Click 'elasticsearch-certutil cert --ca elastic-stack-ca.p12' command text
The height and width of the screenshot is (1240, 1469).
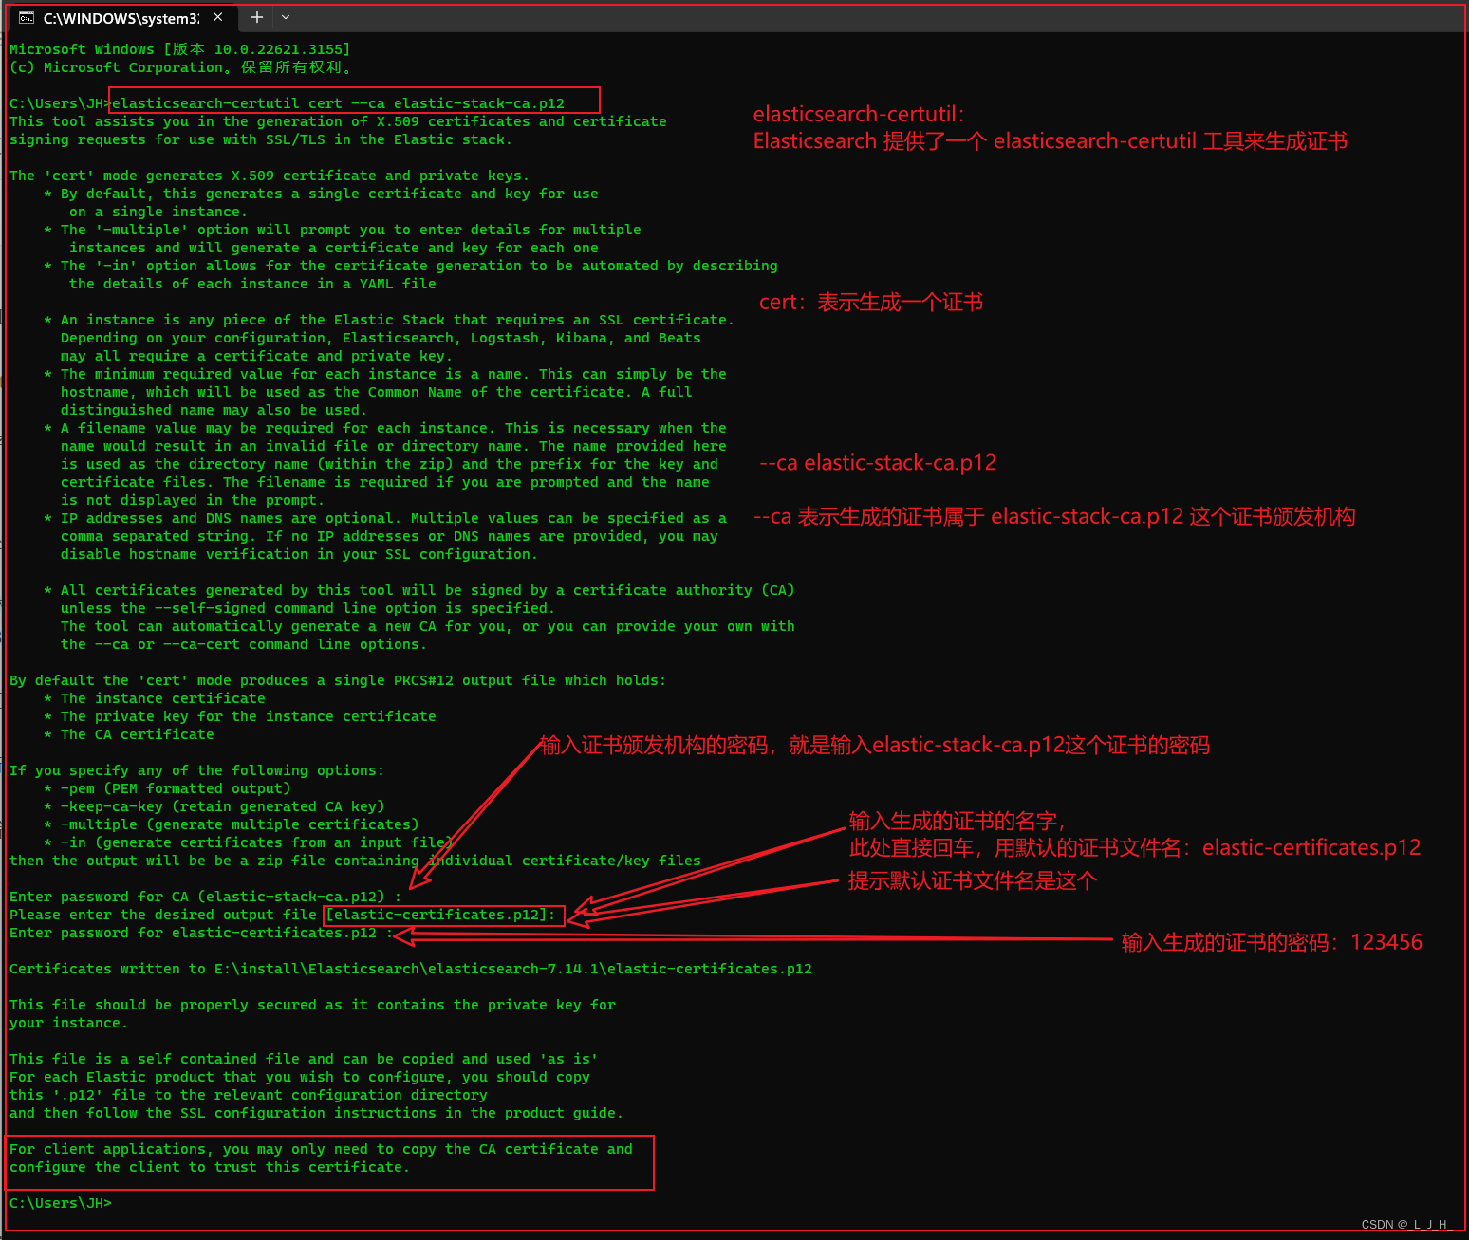(338, 103)
